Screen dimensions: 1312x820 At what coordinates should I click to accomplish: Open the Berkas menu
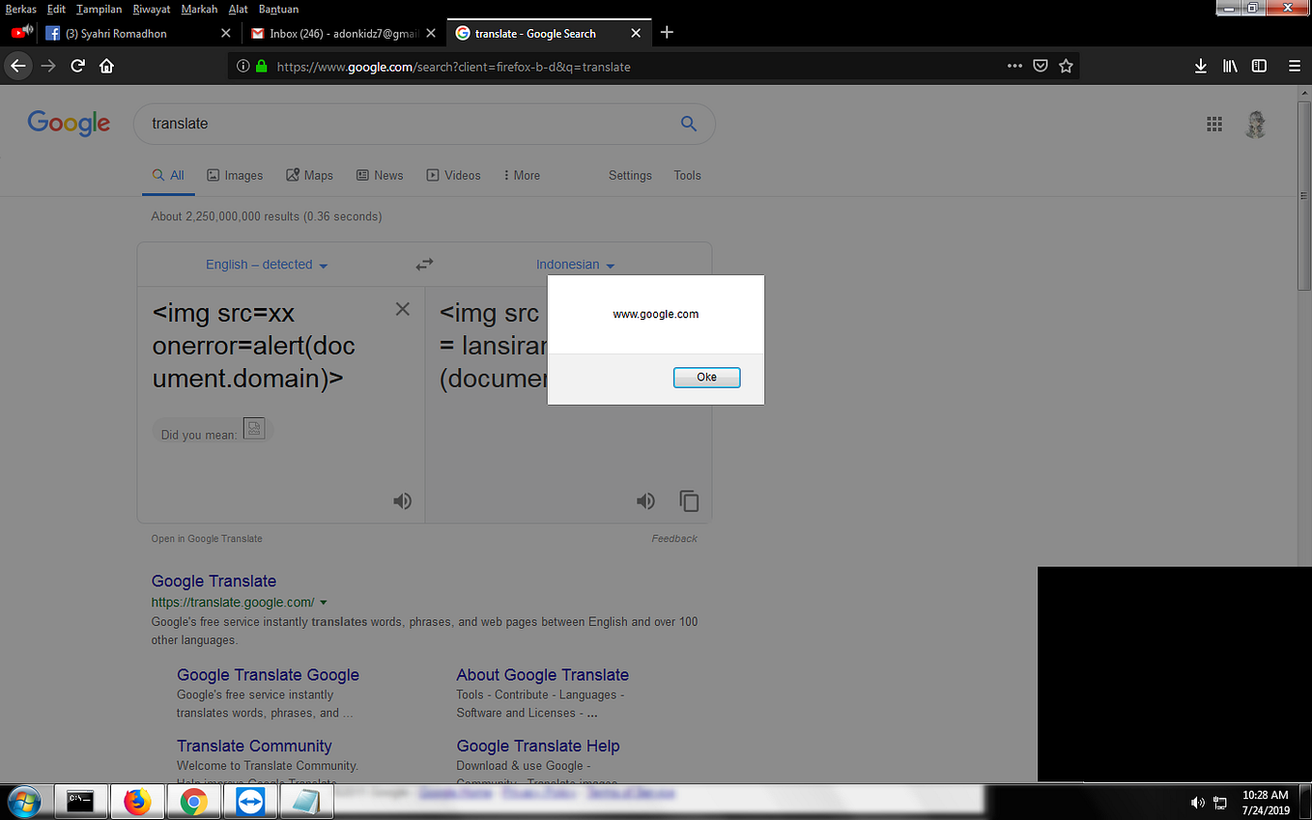20,9
